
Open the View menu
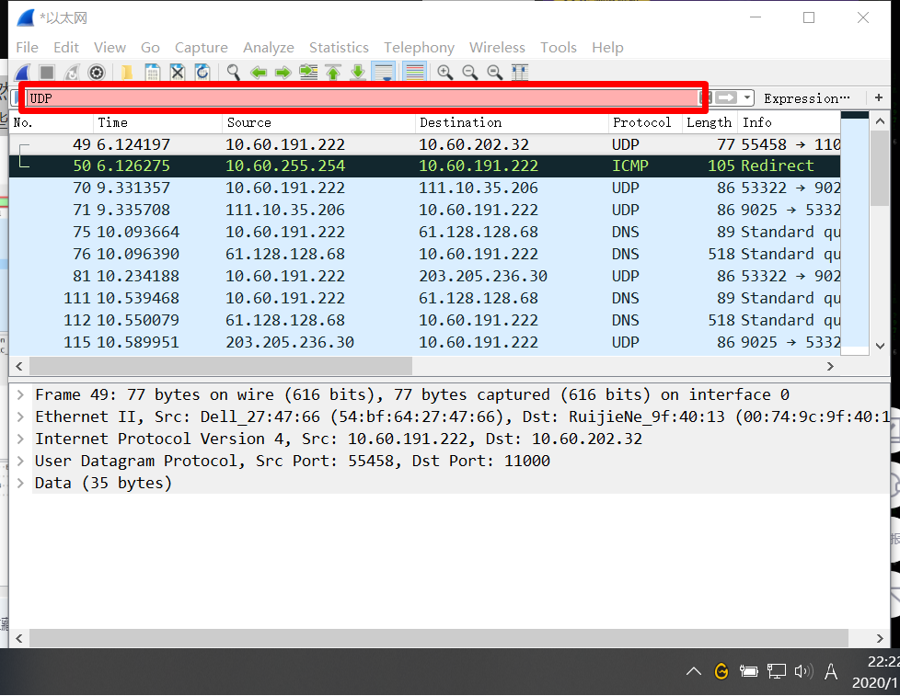tap(110, 48)
